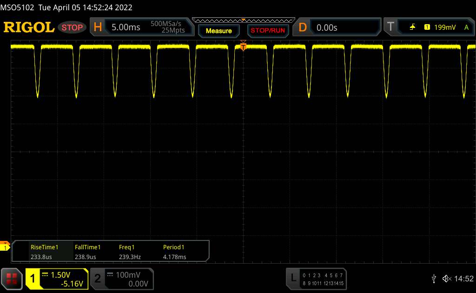The image size is (476, 293).
Task: Click the STOP/RUN button
Action: [x=268, y=31]
